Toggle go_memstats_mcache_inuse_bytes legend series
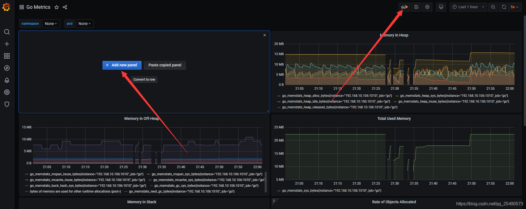The height and width of the screenshot is (209, 526). [x=87, y=180]
